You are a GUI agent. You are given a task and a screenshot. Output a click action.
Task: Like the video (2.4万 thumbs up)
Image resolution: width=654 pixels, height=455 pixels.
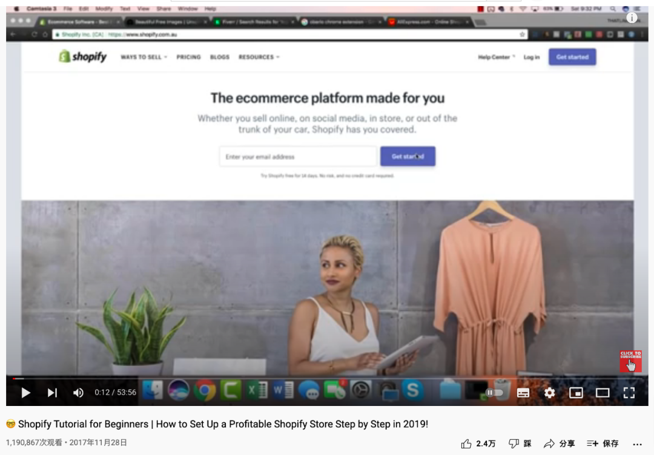478,444
